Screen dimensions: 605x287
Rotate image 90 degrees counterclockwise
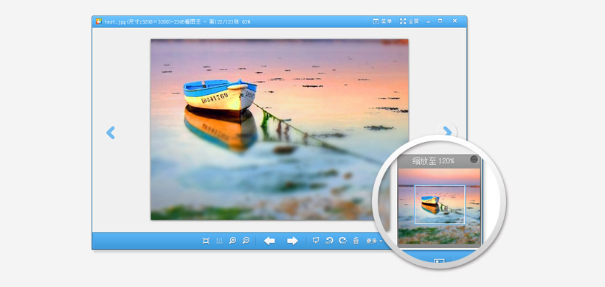[x=329, y=241]
